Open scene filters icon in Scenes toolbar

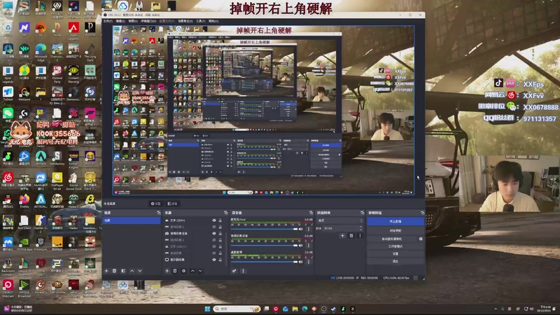[x=123, y=271]
